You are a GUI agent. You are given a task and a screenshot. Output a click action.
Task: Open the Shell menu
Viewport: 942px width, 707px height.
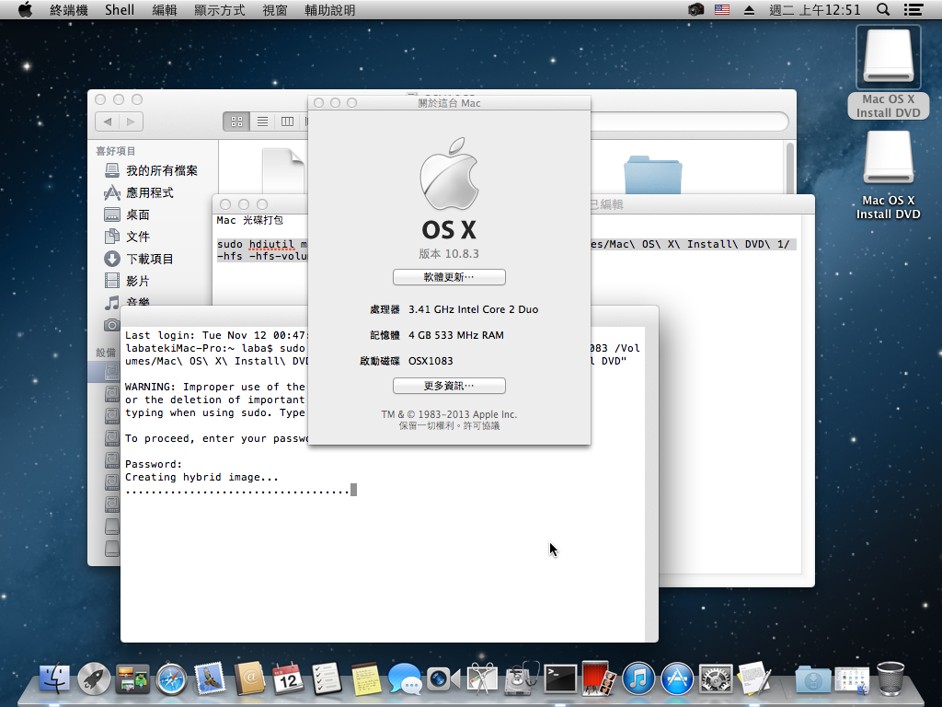tap(120, 9)
